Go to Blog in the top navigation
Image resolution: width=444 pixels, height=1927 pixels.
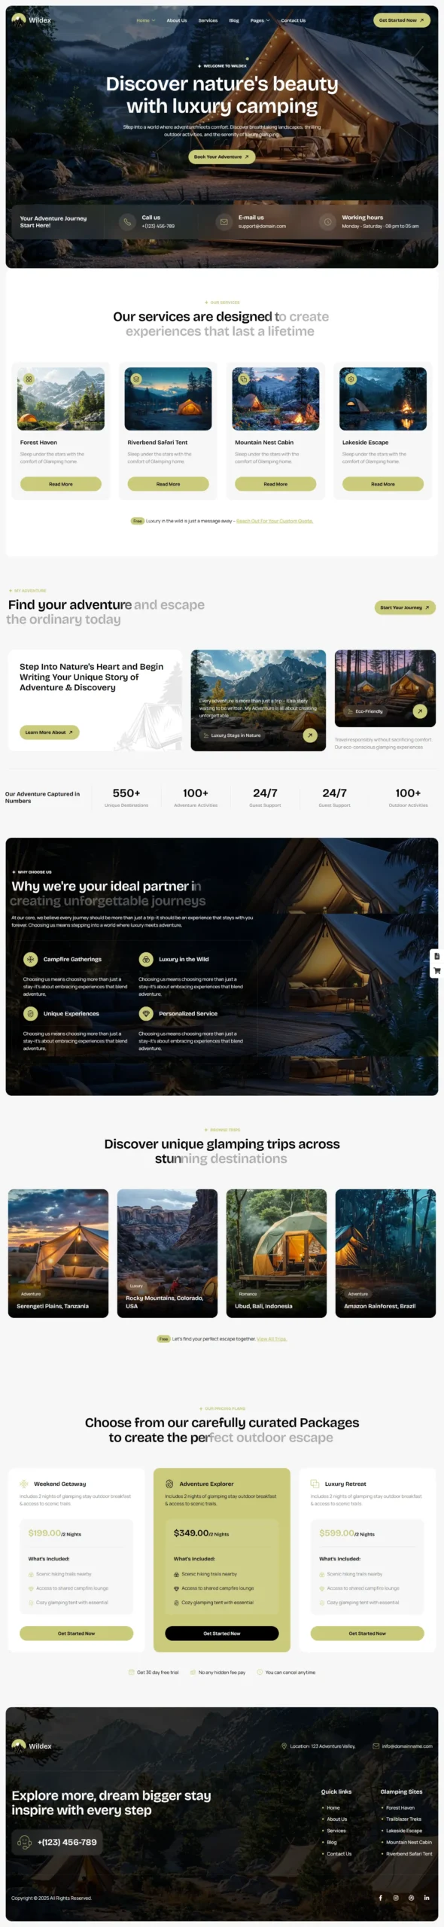click(234, 20)
